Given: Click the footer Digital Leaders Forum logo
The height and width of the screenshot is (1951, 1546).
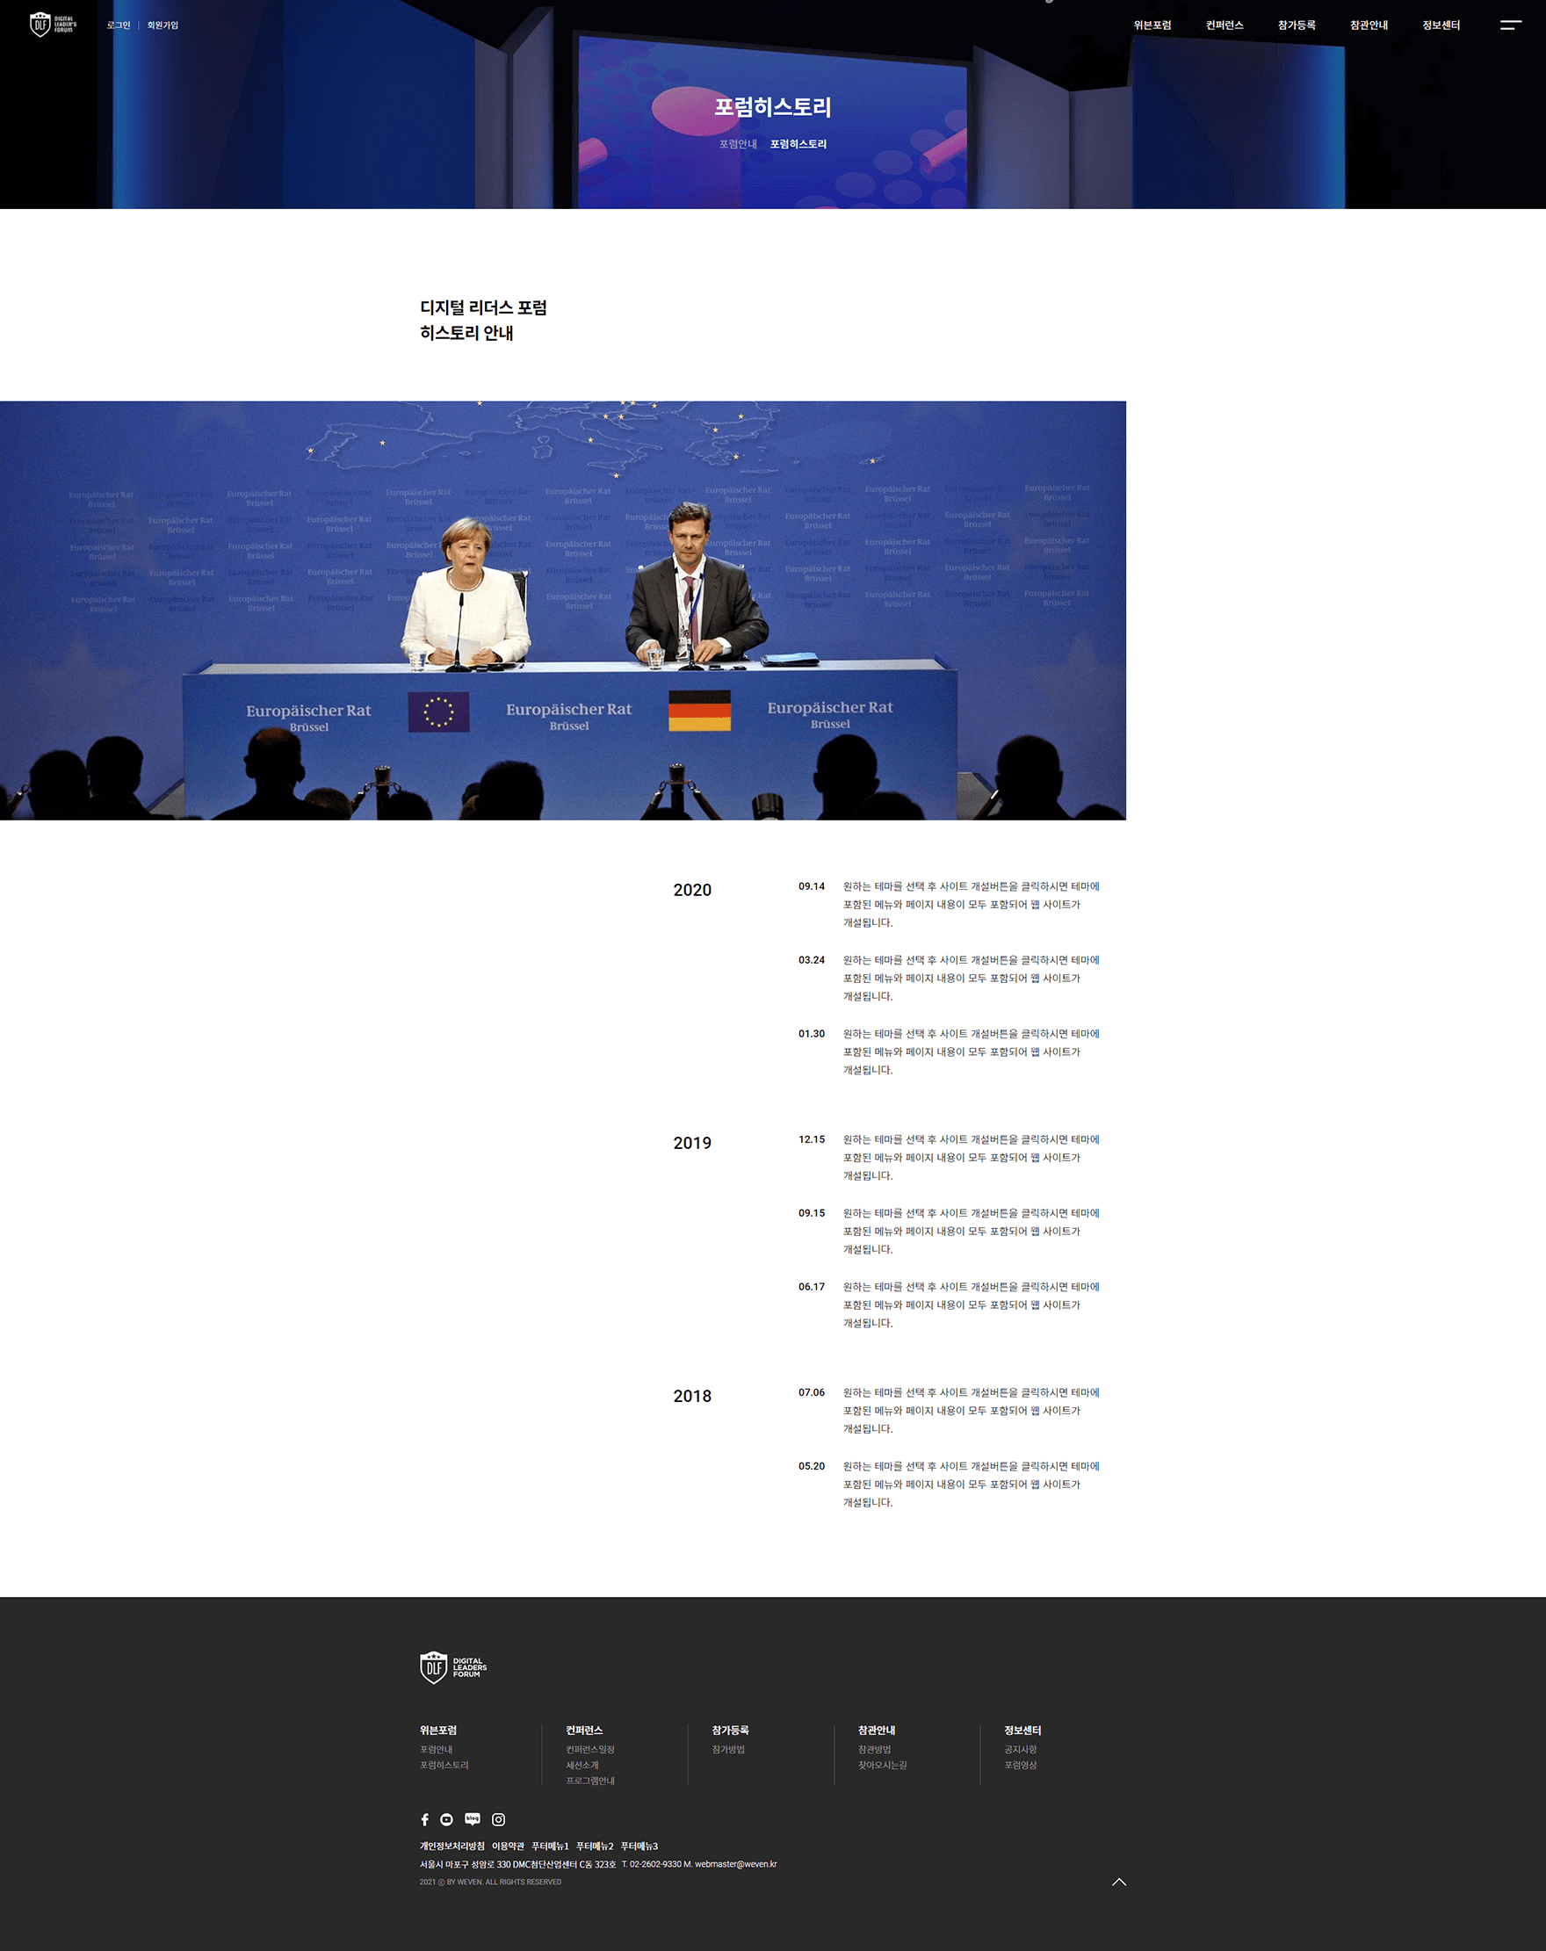Looking at the screenshot, I should 453,1667.
